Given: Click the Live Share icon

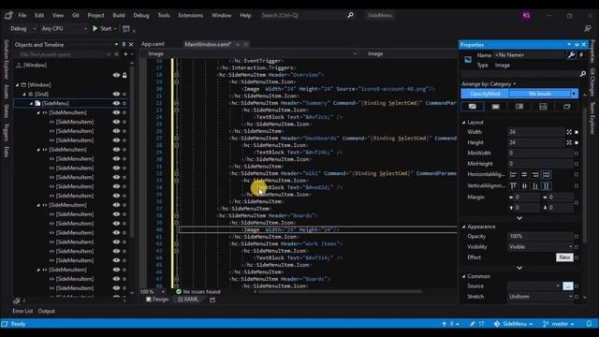Looking at the screenshot, I should [x=588, y=29].
